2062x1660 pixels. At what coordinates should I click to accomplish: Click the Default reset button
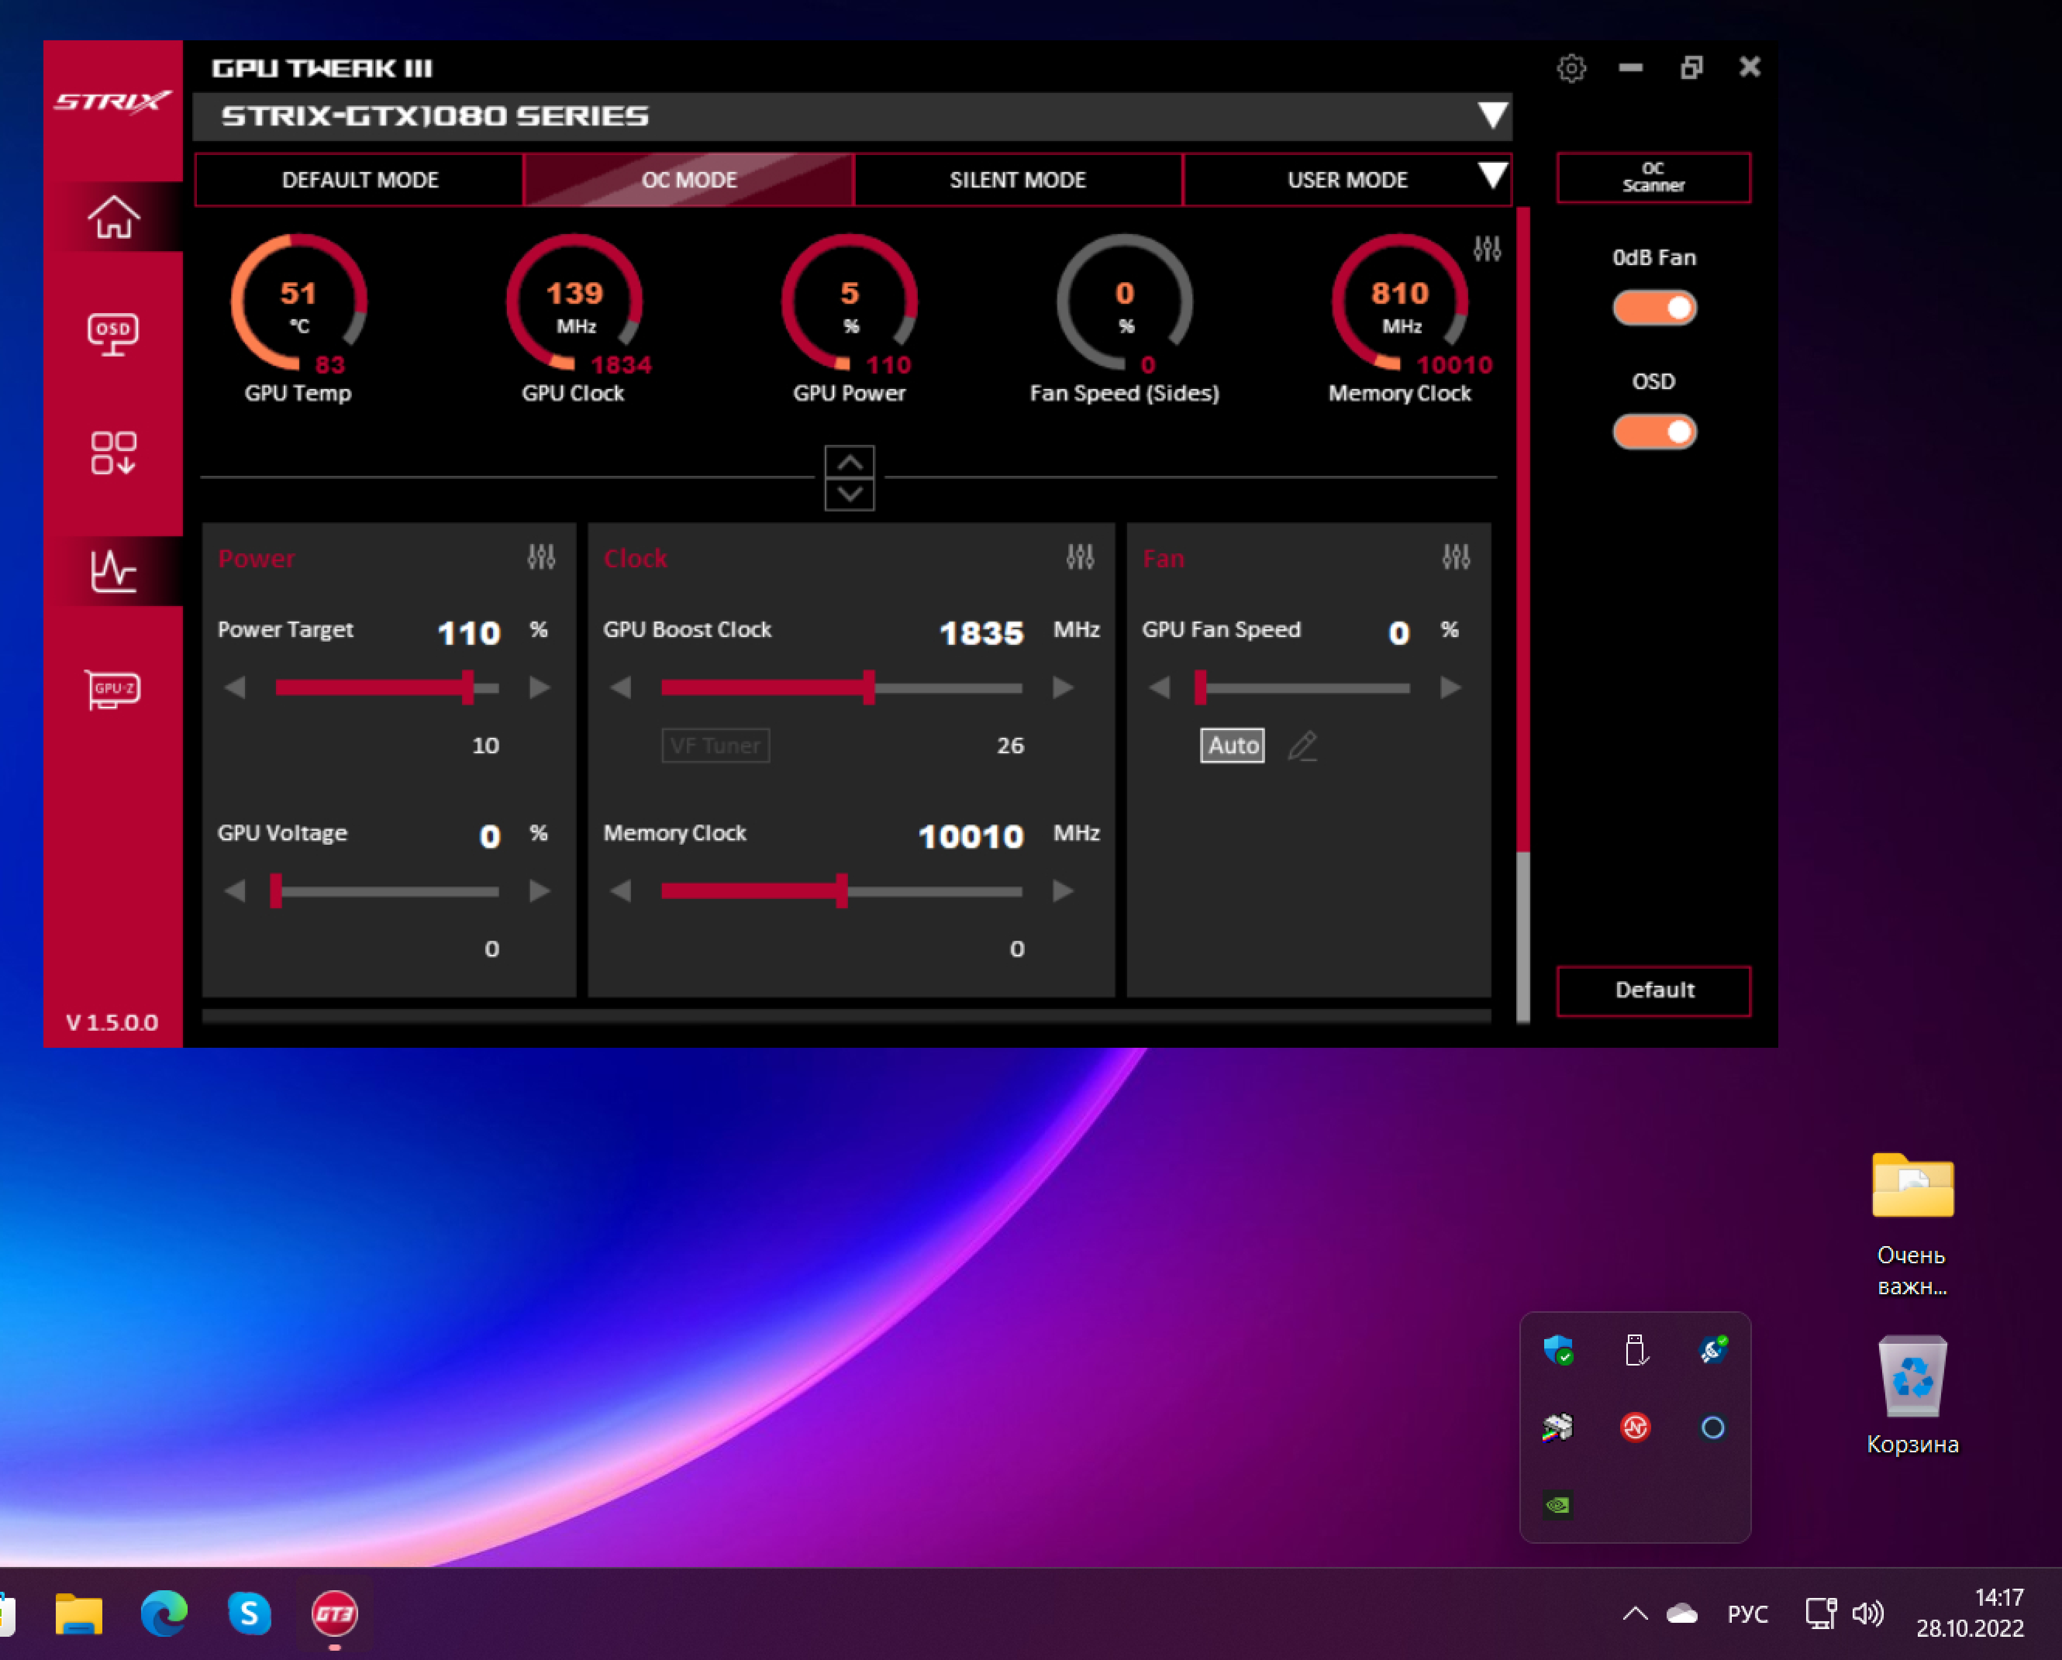coord(1654,990)
